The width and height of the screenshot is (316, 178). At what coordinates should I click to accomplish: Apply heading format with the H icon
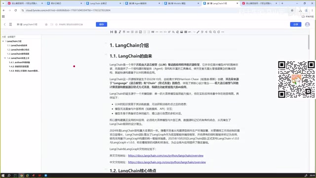(x=112, y=32)
